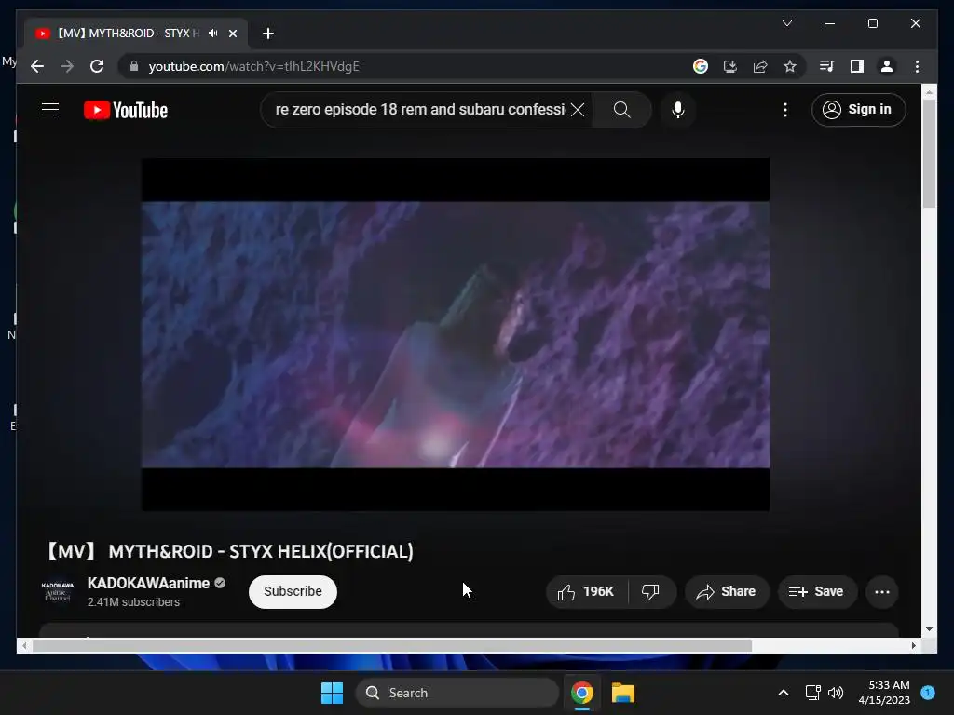Close the MYTH&ROID YouTube tab

[x=232, y=34]
